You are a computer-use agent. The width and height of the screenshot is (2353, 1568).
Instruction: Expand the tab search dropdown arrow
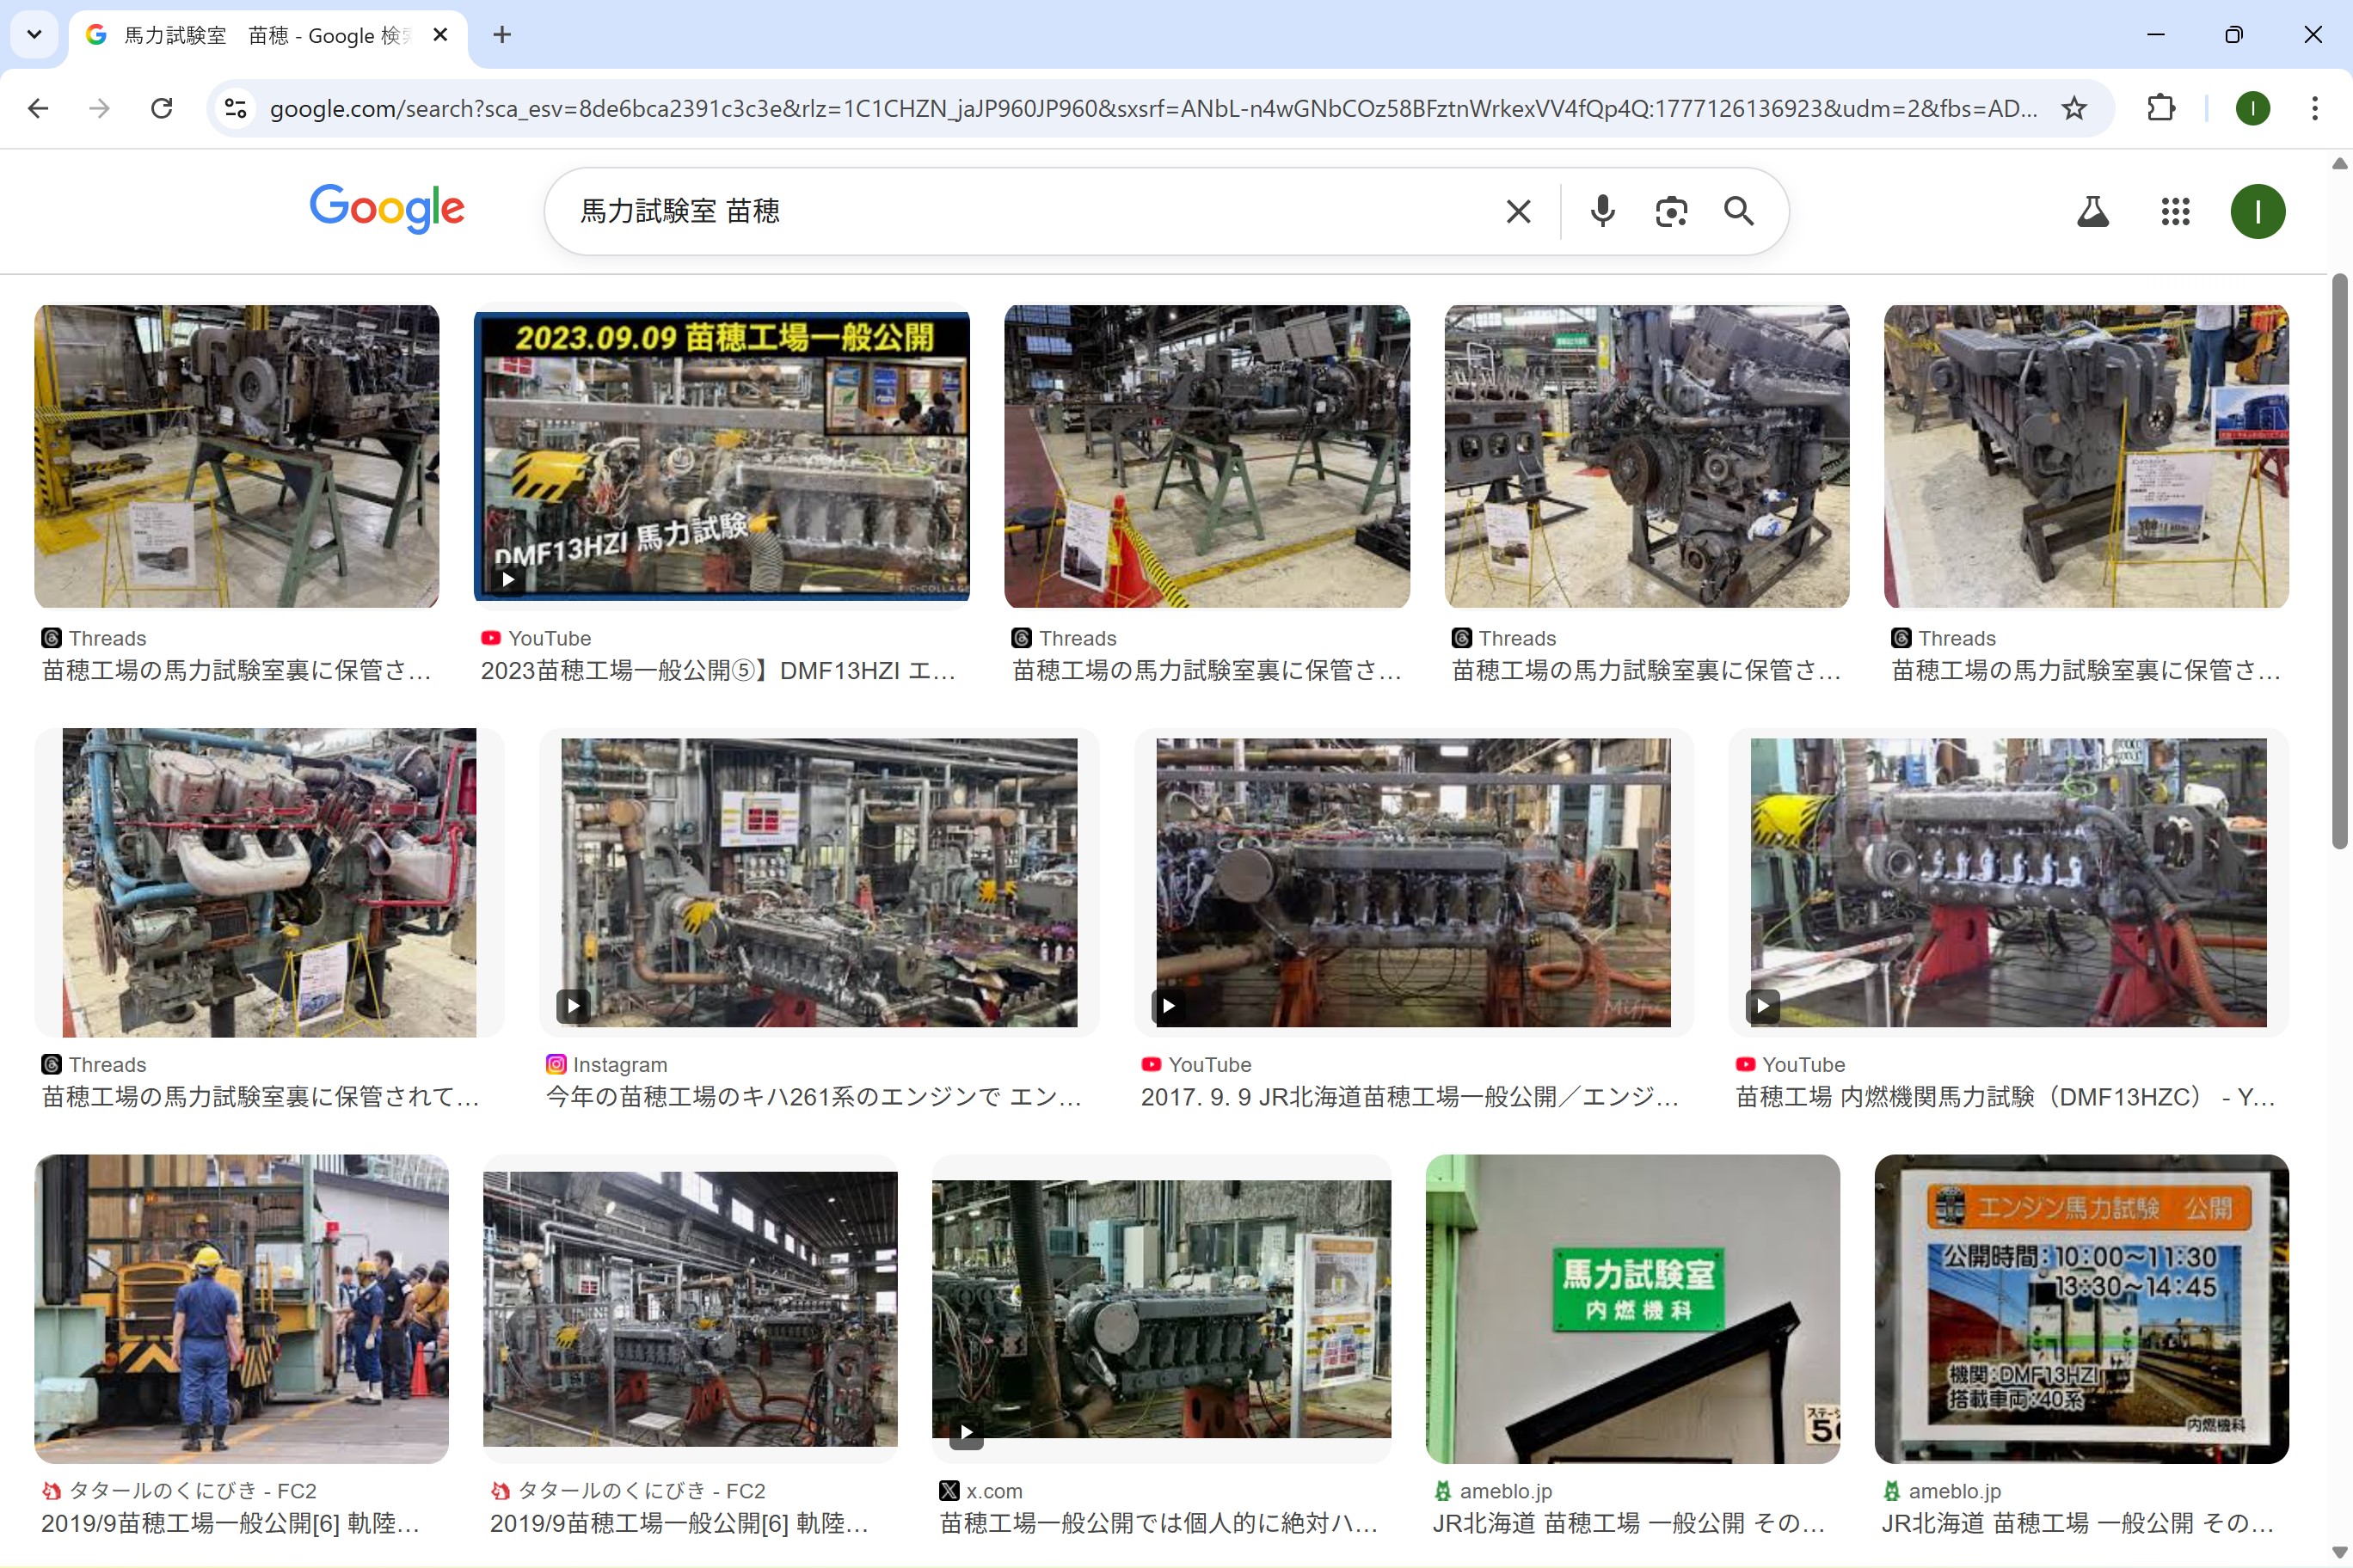(x=34, y=35)
